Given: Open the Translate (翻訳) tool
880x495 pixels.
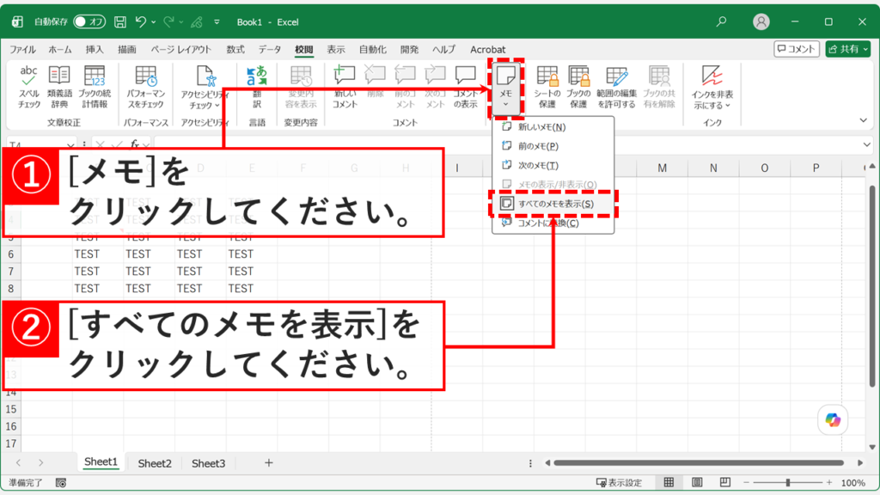Looking at the screenshot, I should 257,87.
